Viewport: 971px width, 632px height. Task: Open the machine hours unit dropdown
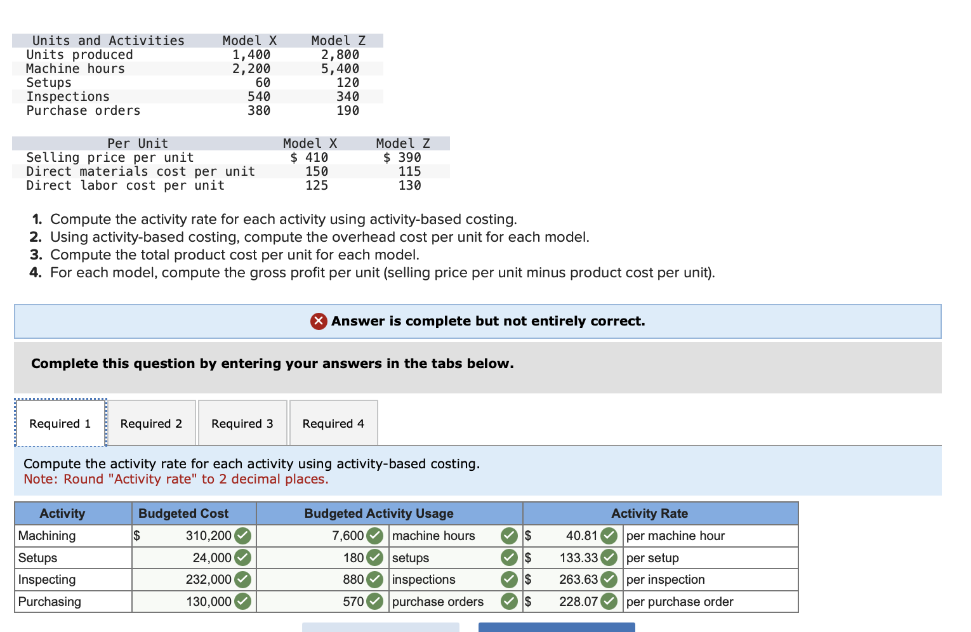[x=455, y=536]
